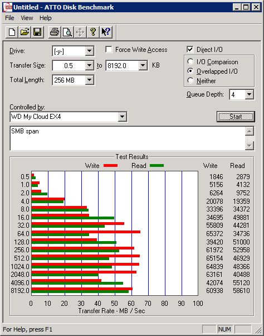Viewport: 264px width, 336px height.
Task: Uncheck the Direct I/O checkbox
Action: [x=190, y=50]
